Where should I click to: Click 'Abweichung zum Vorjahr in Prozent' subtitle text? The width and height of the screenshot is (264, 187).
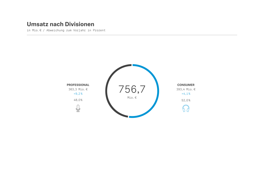click(x=76, y=30)
